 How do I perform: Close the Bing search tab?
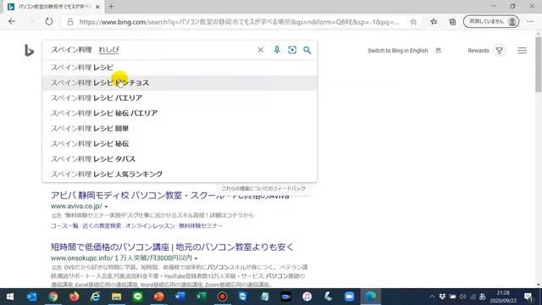(x=97, y=7)
